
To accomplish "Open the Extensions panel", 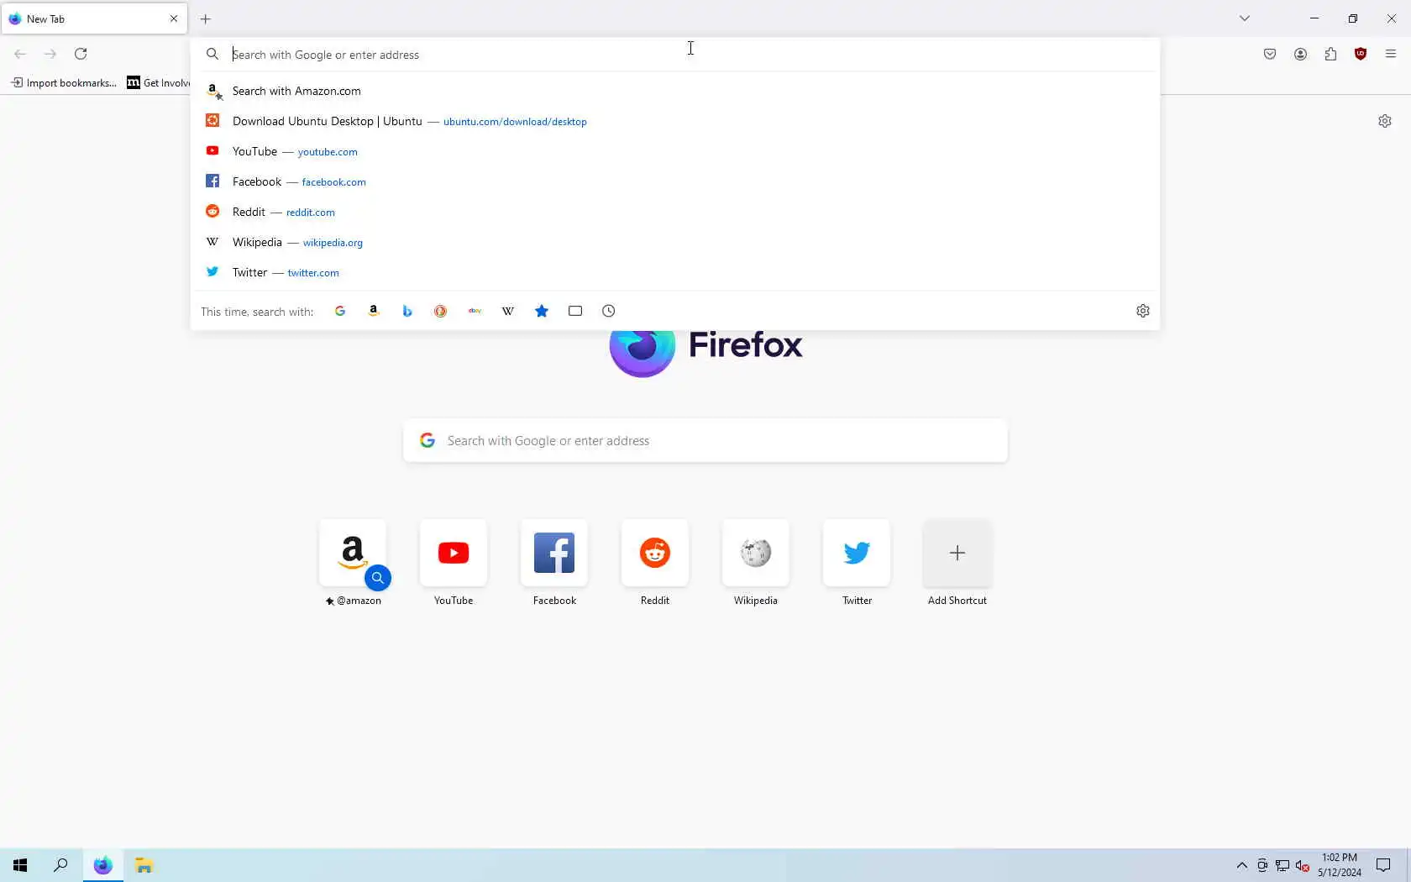I will pos(1330,54).
